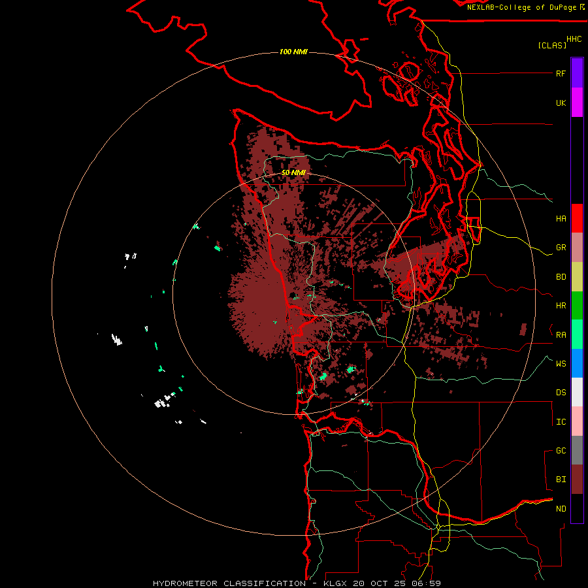Select the 'ND' legend label
Viewport: 588px width, 588px height.
[x=561, y=508]
